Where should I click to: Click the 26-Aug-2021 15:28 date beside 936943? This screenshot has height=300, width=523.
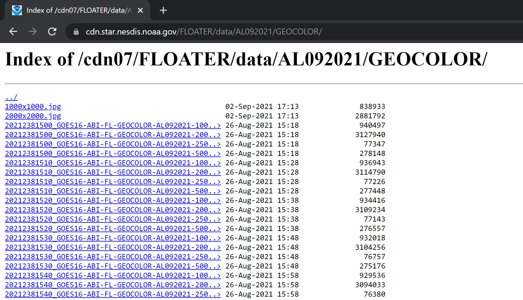[262, 163]
